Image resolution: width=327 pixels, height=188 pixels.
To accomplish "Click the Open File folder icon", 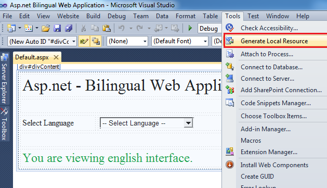I will coord(46,28).
